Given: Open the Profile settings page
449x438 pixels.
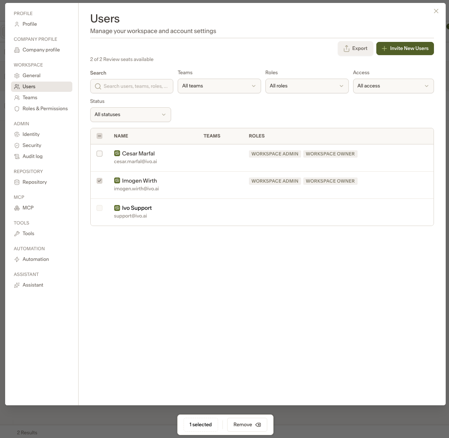Looking at the screenshot, I should [x=42, y=24].
